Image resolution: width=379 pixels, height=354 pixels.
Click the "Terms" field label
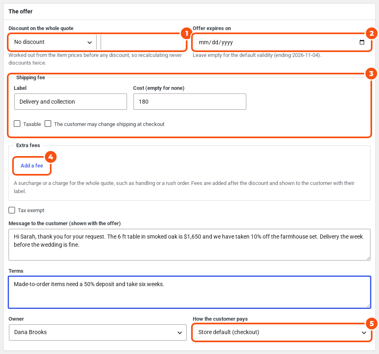16,271
